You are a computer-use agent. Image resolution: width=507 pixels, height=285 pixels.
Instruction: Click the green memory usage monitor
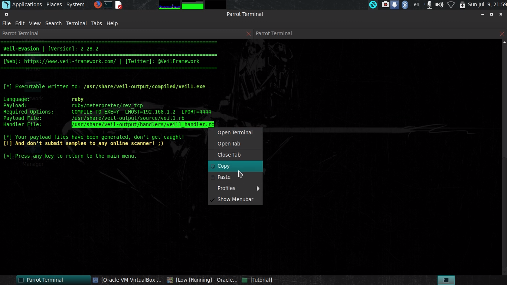[x=192, y=5]
